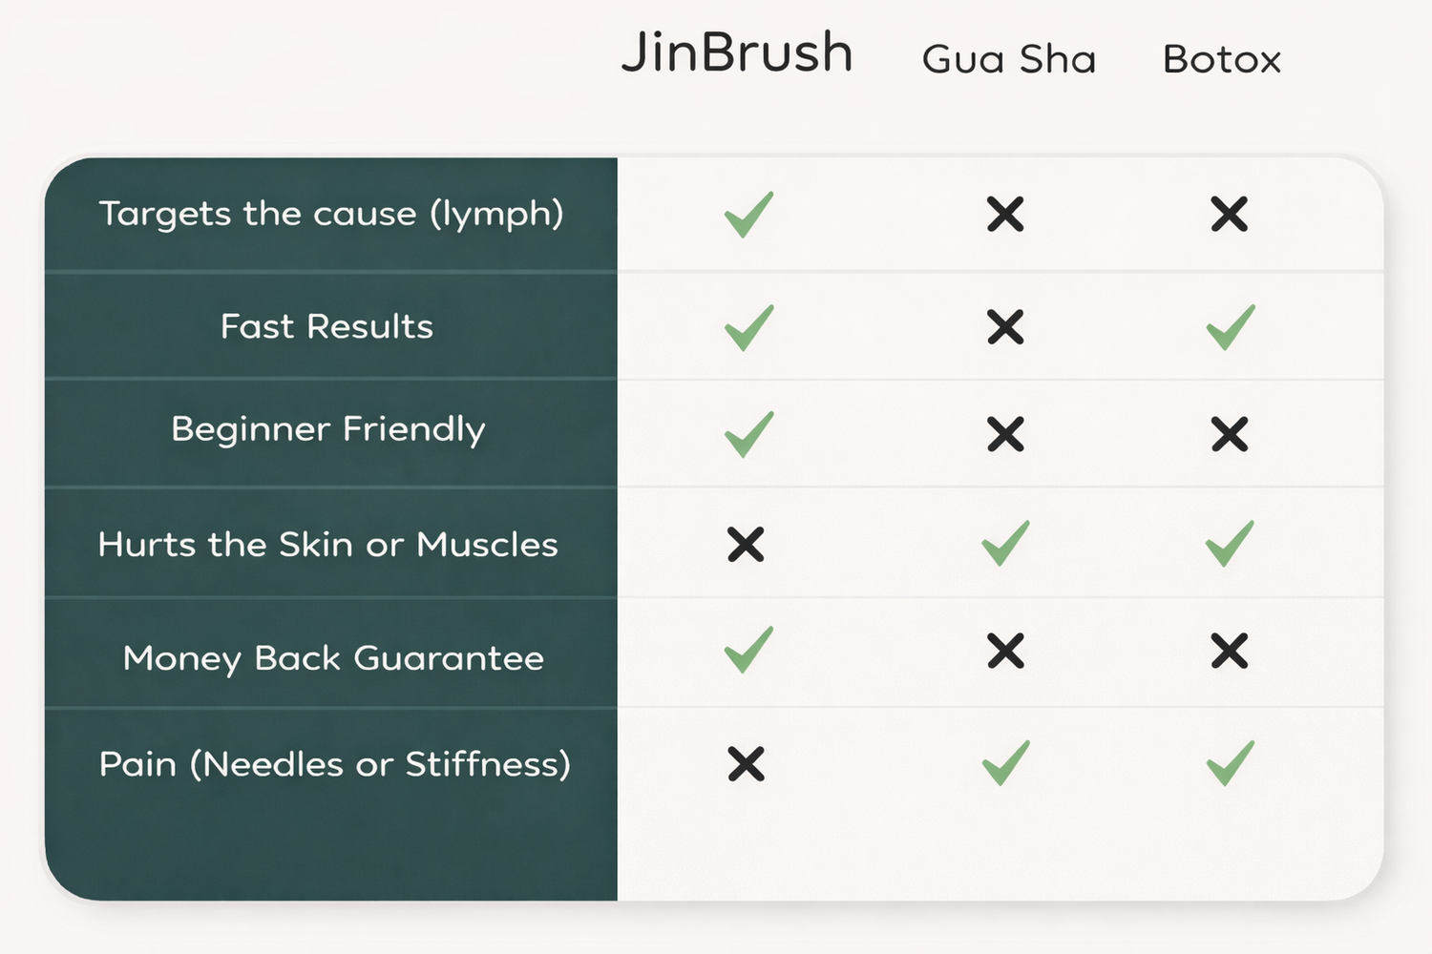Click Gua Sha X for Beginner Friendly
Screen dimensions: 1432x954
(x=1005, y=435)
